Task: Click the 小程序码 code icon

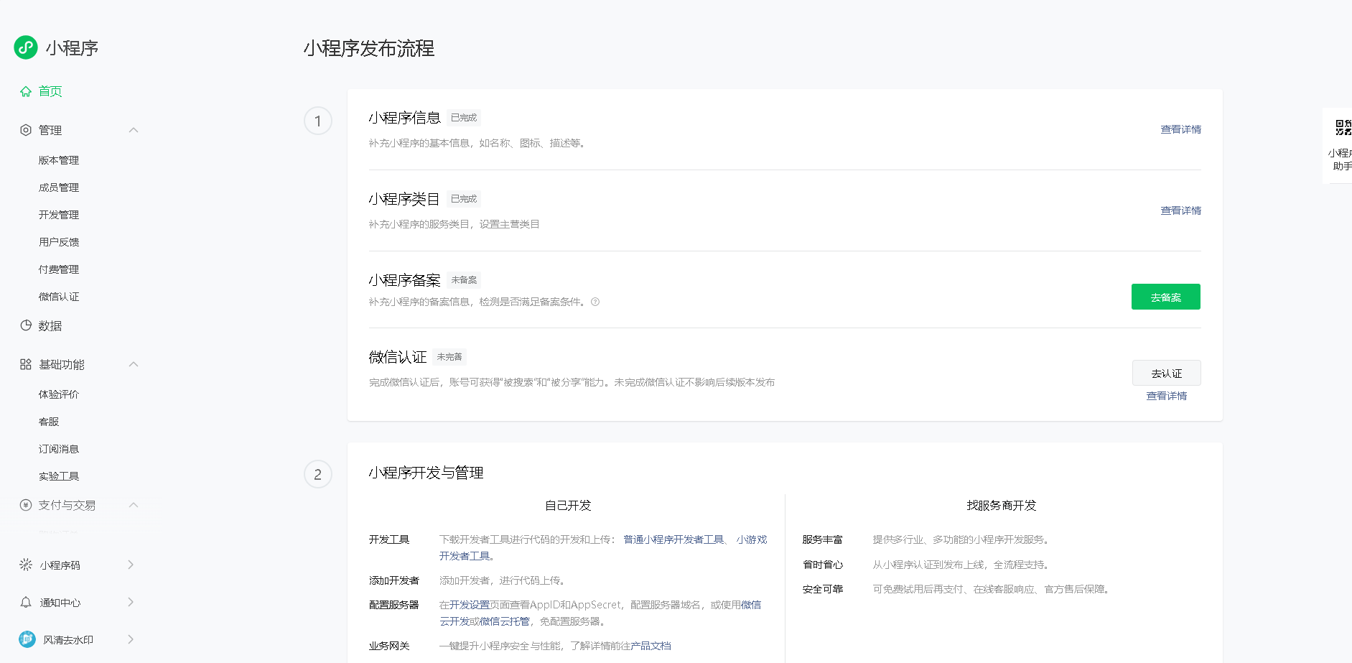Action: 26,565
